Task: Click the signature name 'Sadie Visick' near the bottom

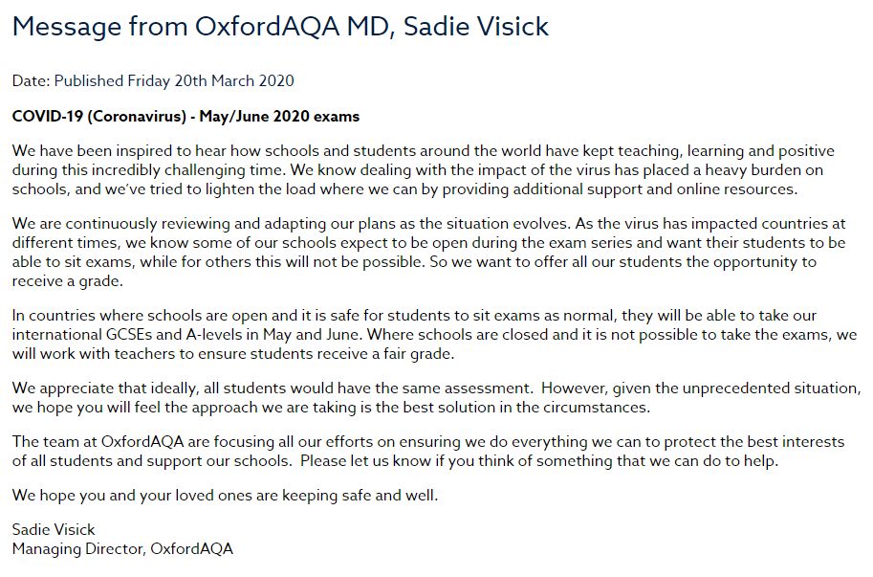Action: 54,530
